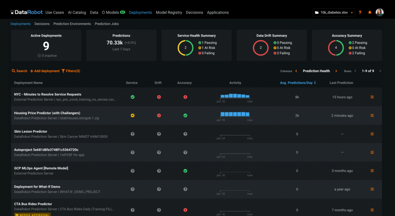Switch to Prediction Environments tab
This screenshot has height=216, width=395.
[72, 24]
